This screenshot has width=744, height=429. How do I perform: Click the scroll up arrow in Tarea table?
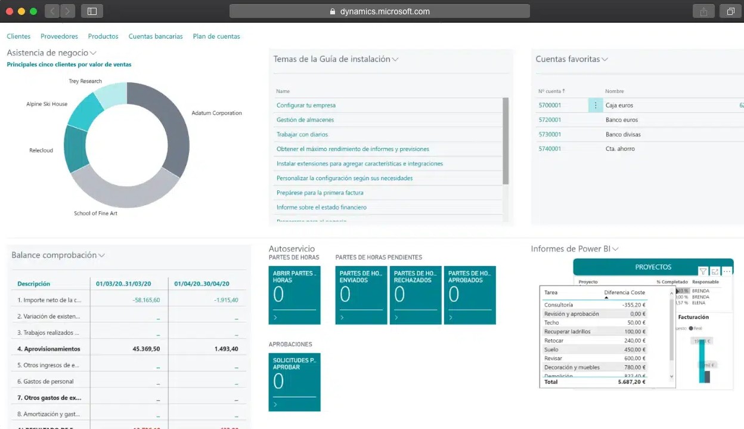pyautogui.click(x=672, y=292)
